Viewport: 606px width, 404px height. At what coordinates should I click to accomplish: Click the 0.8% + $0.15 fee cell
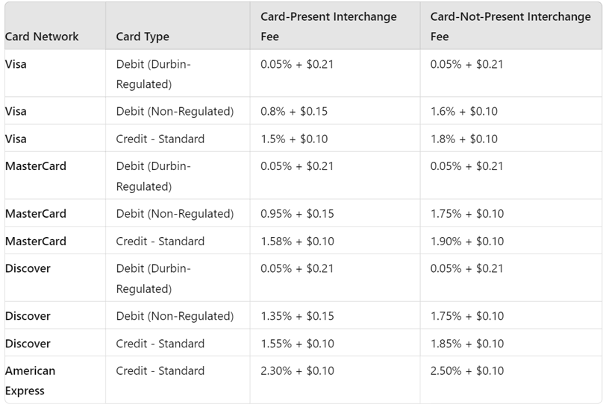pos(294,112)
